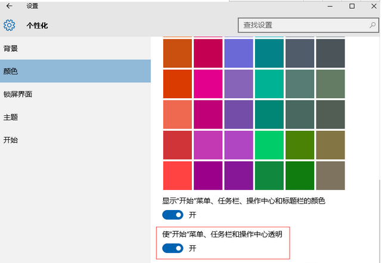Open the 锁屏界面 settings page
382x263 pixels.
click(75, 94)
